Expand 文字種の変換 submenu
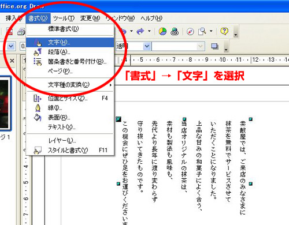This screenshot has width=289, height=225. (x=70, y=85)
